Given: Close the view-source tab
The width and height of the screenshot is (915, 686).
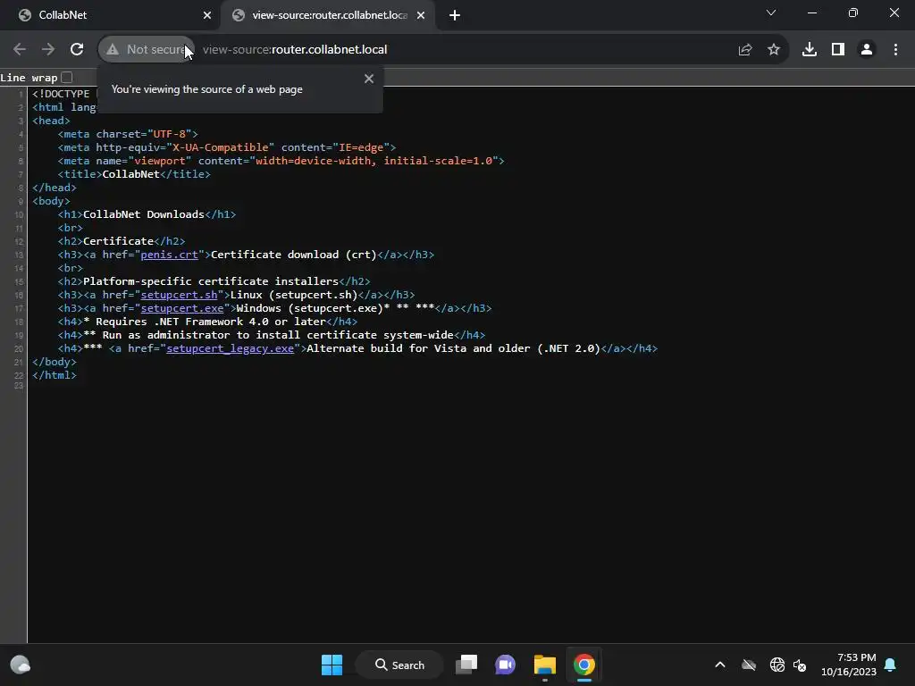Looking at the screenshot, I should pos(421,15).
